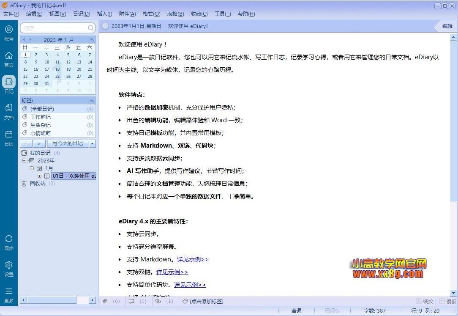Screen dimensions: 458x316
Task: Open the 表格 menu
Action: (175, 14)
